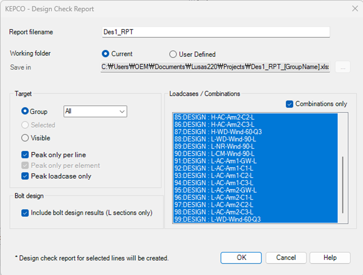
Task: Toggle Peak loadcase only checkbox
Action: click(x=26, y=176)
